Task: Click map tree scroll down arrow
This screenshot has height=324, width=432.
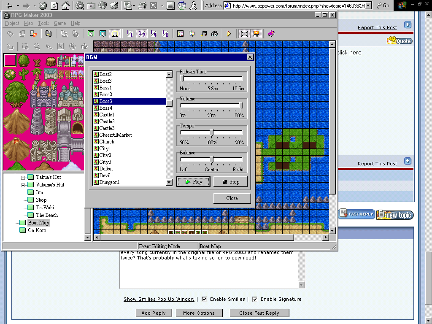Action: pos(88,237)
